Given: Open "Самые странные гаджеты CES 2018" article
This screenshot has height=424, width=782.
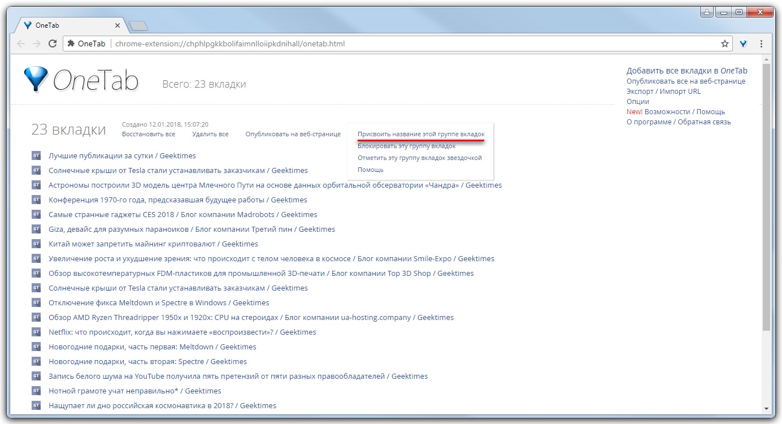Looking at the screenshot, I should coord(183,214).
